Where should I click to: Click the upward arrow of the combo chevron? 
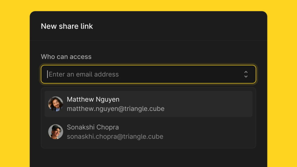246,72
